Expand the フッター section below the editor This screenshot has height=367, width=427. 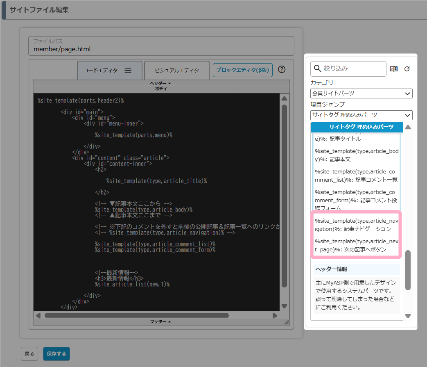point(160,322)
